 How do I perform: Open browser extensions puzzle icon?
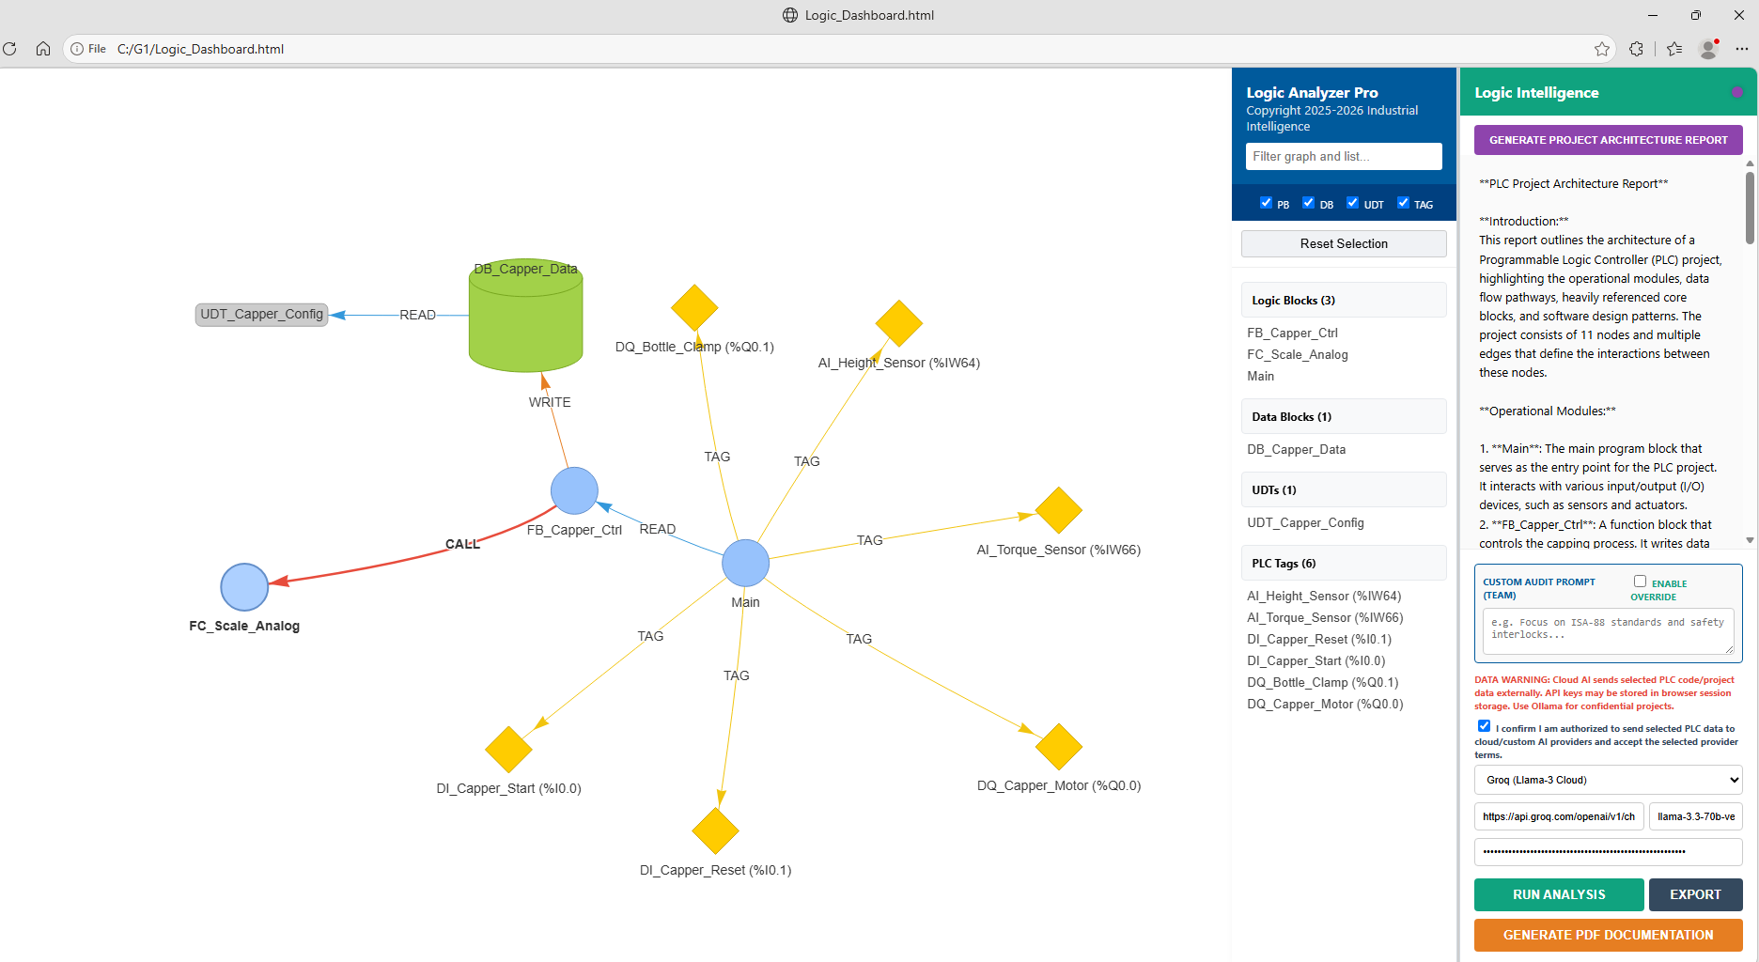coord(1637,49)
